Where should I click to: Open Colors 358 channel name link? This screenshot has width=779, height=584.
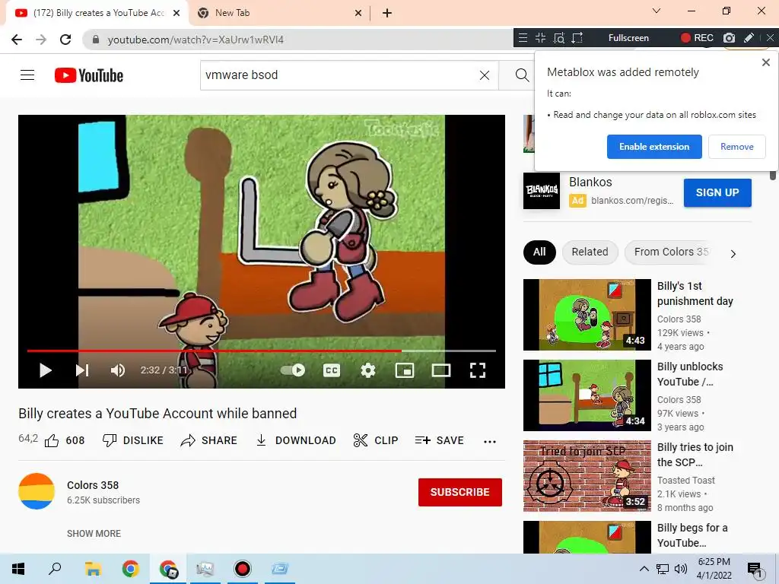point(93,485)
